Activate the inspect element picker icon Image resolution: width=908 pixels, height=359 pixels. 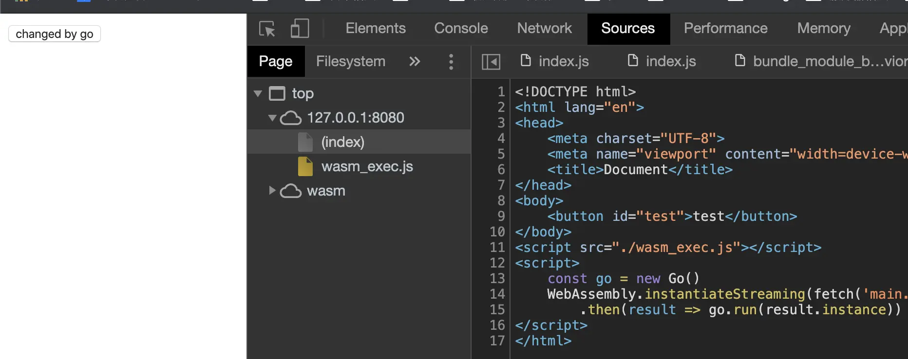(x=267, y=29)
